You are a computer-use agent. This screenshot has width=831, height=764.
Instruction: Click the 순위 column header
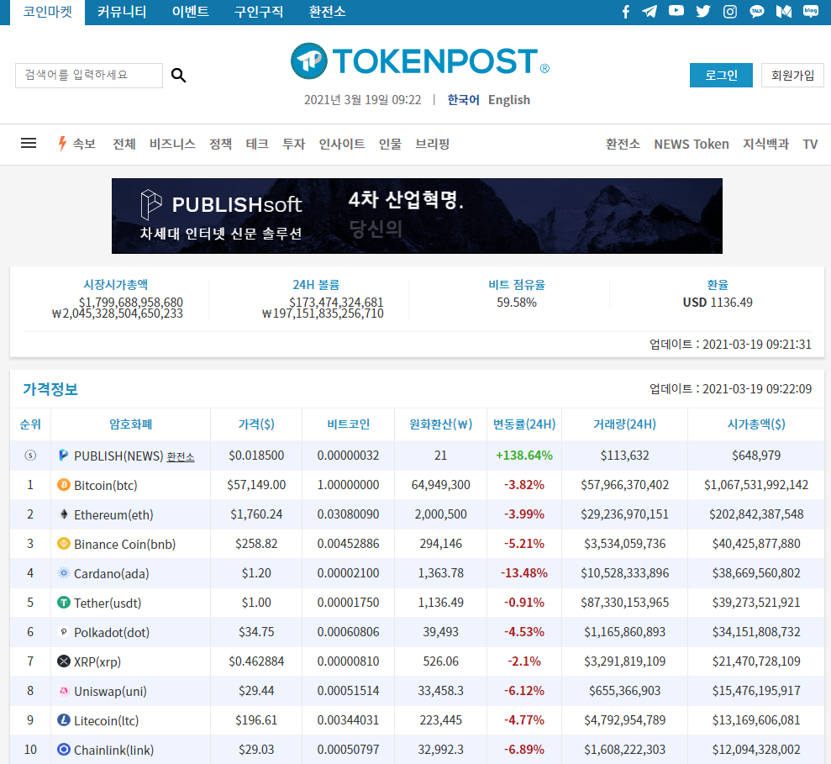pos(30,424)
